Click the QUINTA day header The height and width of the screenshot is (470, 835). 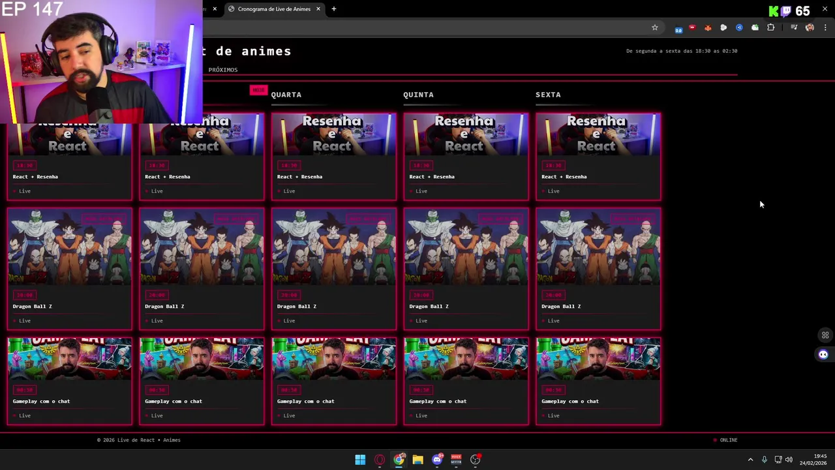pyautogui.click(x=418, y=95)
